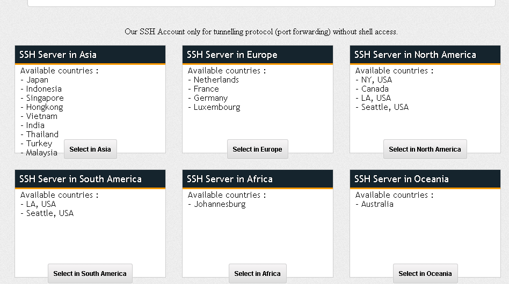
Task: Click France in the Europe list
Action: pyautogui.click(x=206, y=89)
